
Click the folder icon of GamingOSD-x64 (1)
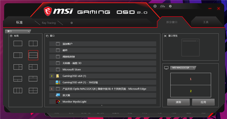click(58, 76)
